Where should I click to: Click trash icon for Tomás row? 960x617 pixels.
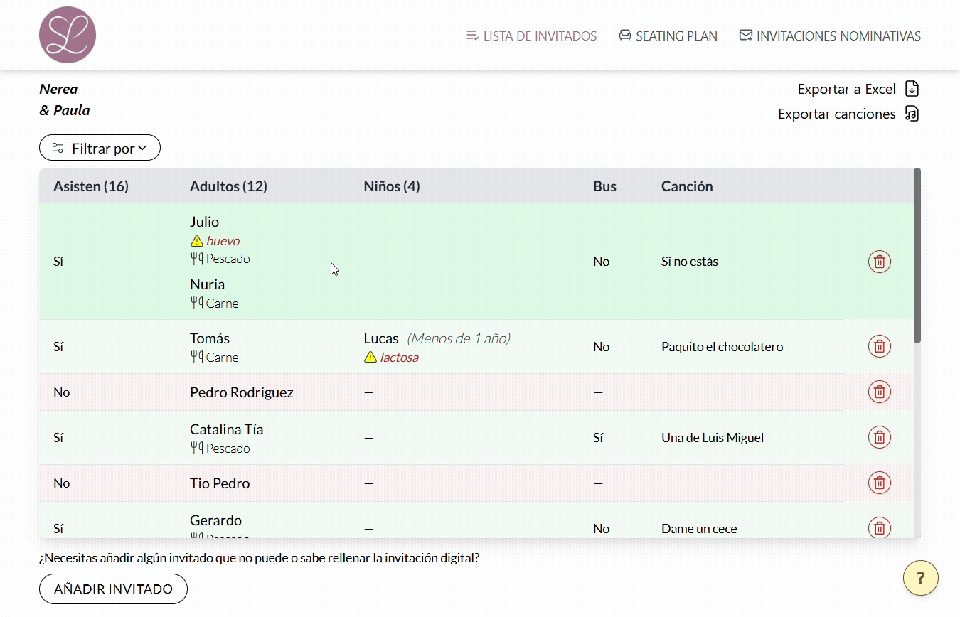pos(879,347)
